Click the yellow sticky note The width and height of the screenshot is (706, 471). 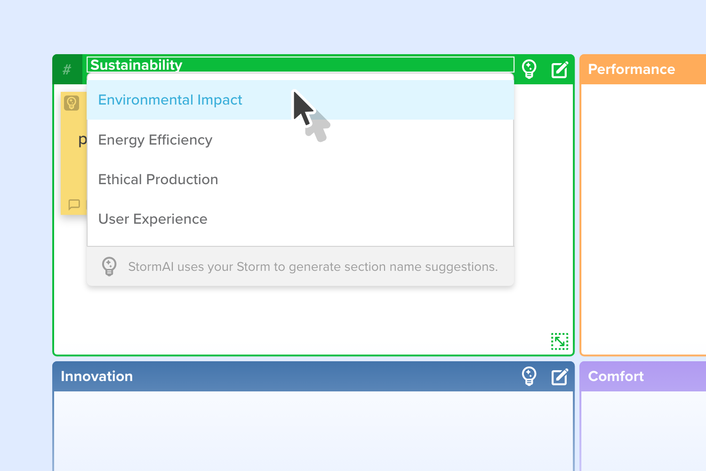pos(74,153)
